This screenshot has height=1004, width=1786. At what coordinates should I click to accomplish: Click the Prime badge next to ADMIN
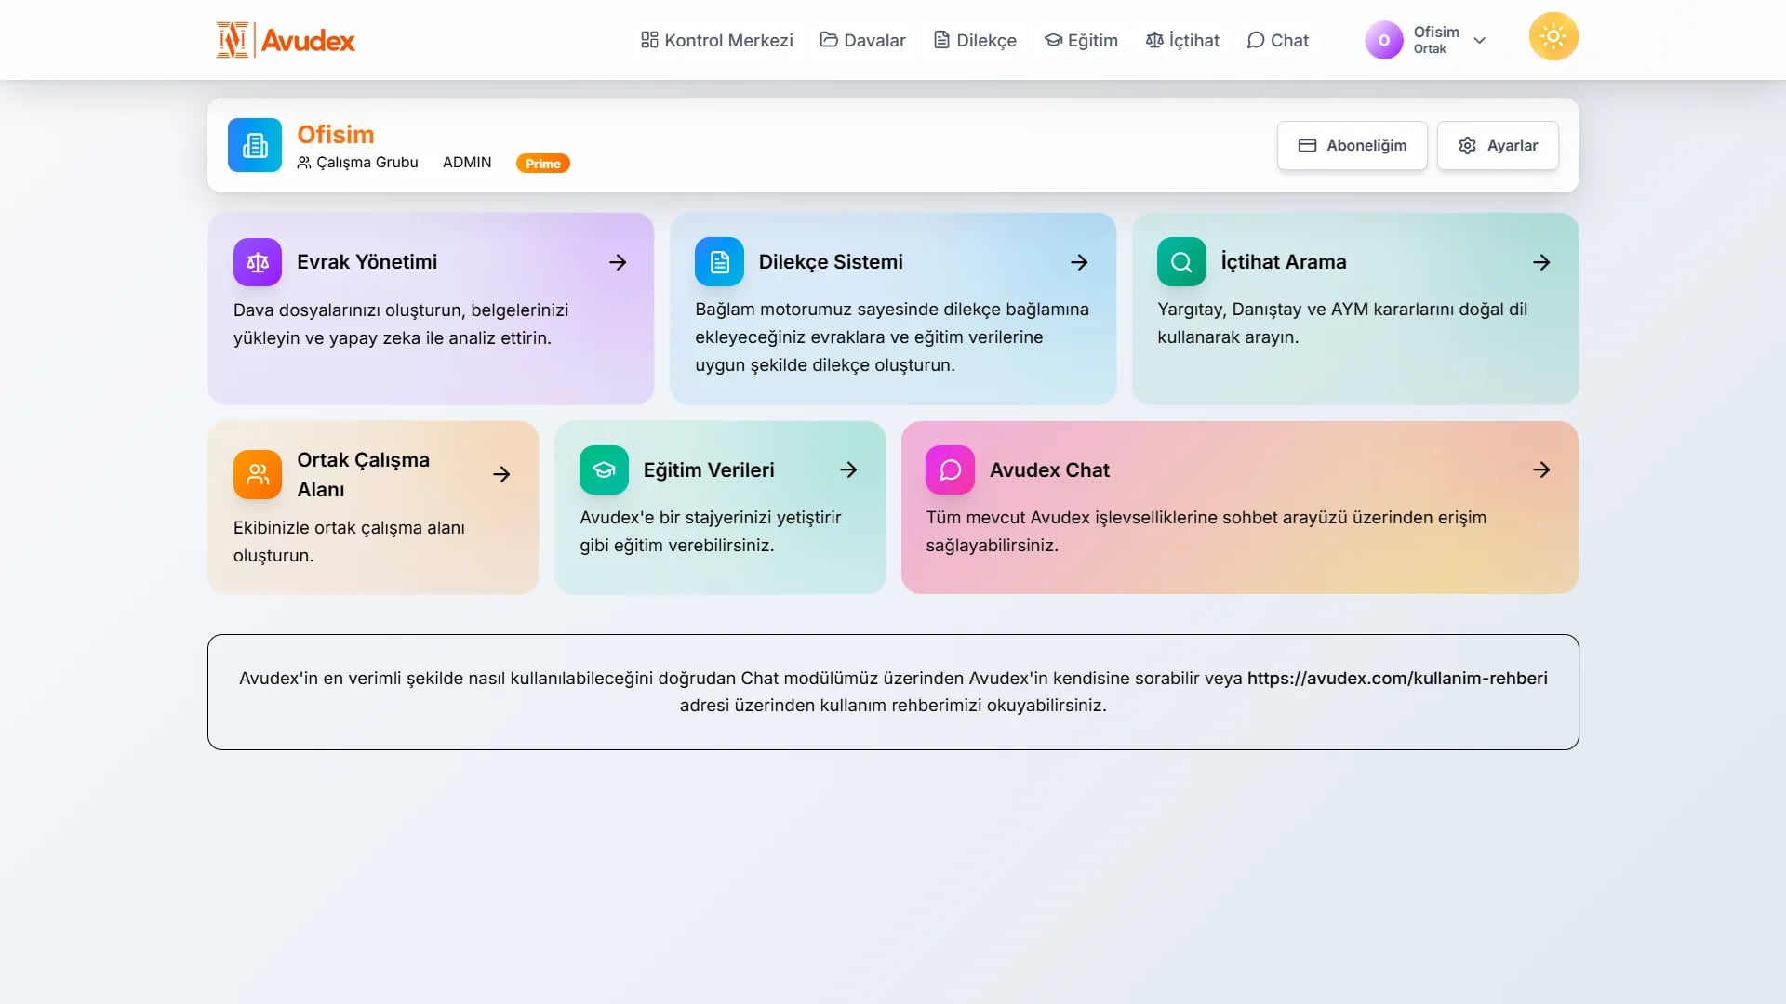point(542,163)
